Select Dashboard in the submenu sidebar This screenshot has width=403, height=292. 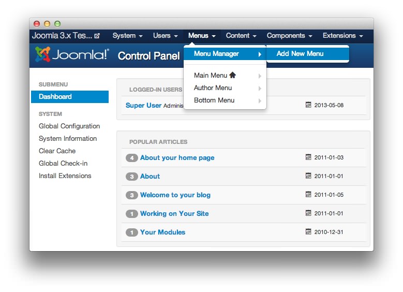click(x=55, y=97)
